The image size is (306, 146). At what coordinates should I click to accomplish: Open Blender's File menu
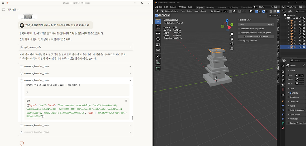(160, 7)
